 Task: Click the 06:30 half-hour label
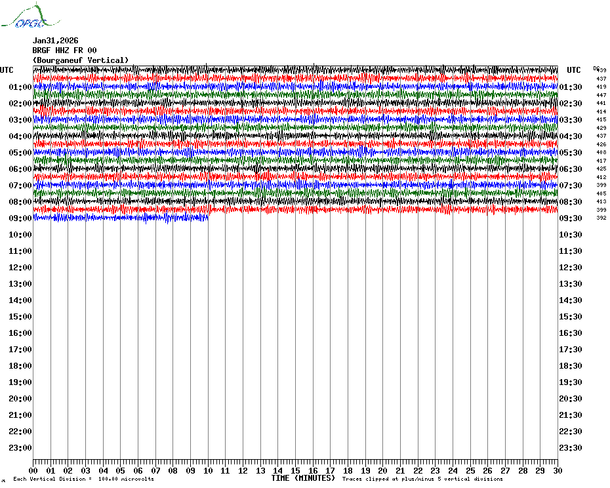[x=571, y=169]
